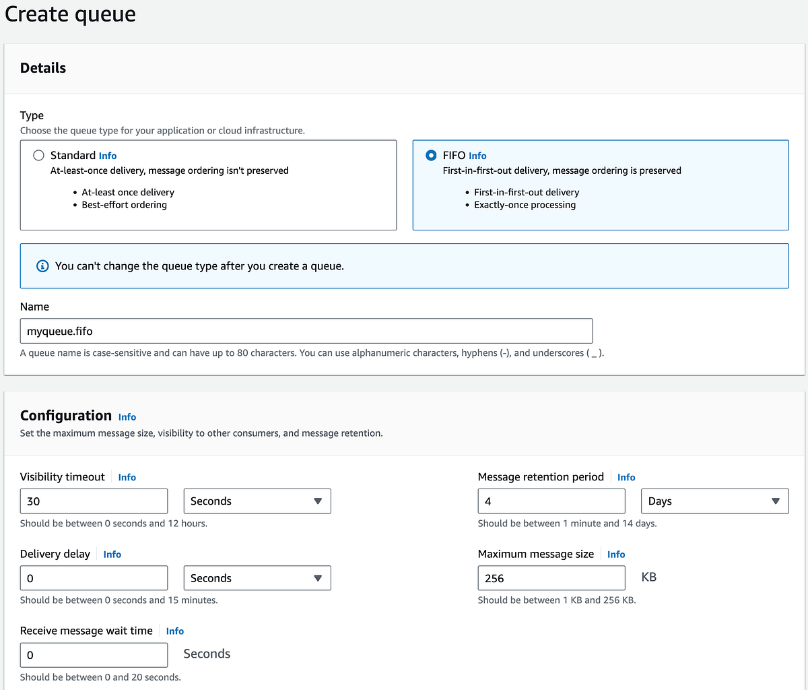This screenshot has width=808, height=690.
Task: Click Info beside Receive message wait time
Action: coord(174,631)
